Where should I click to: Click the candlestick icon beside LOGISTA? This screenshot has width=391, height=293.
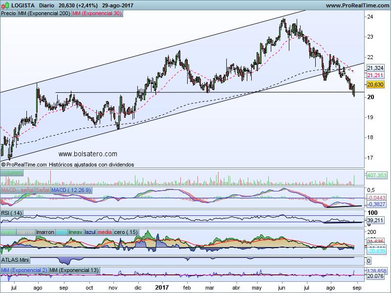click(x=4, y=5)
